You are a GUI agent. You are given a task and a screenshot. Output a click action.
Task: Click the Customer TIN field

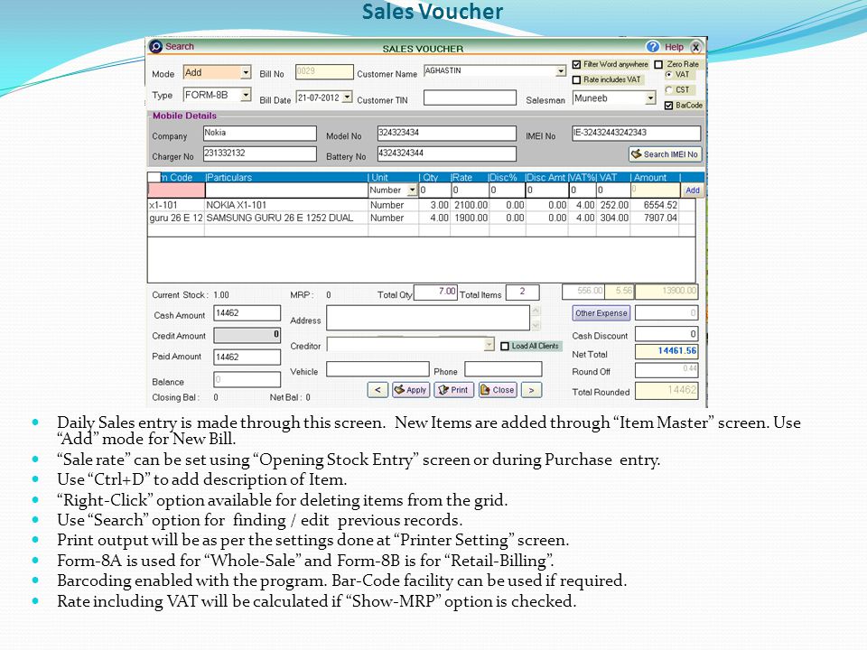click(470, 97)
